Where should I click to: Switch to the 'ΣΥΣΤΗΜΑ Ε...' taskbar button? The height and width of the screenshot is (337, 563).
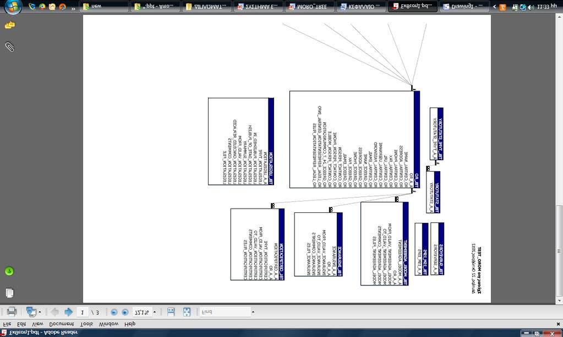[x=258, y=7]
